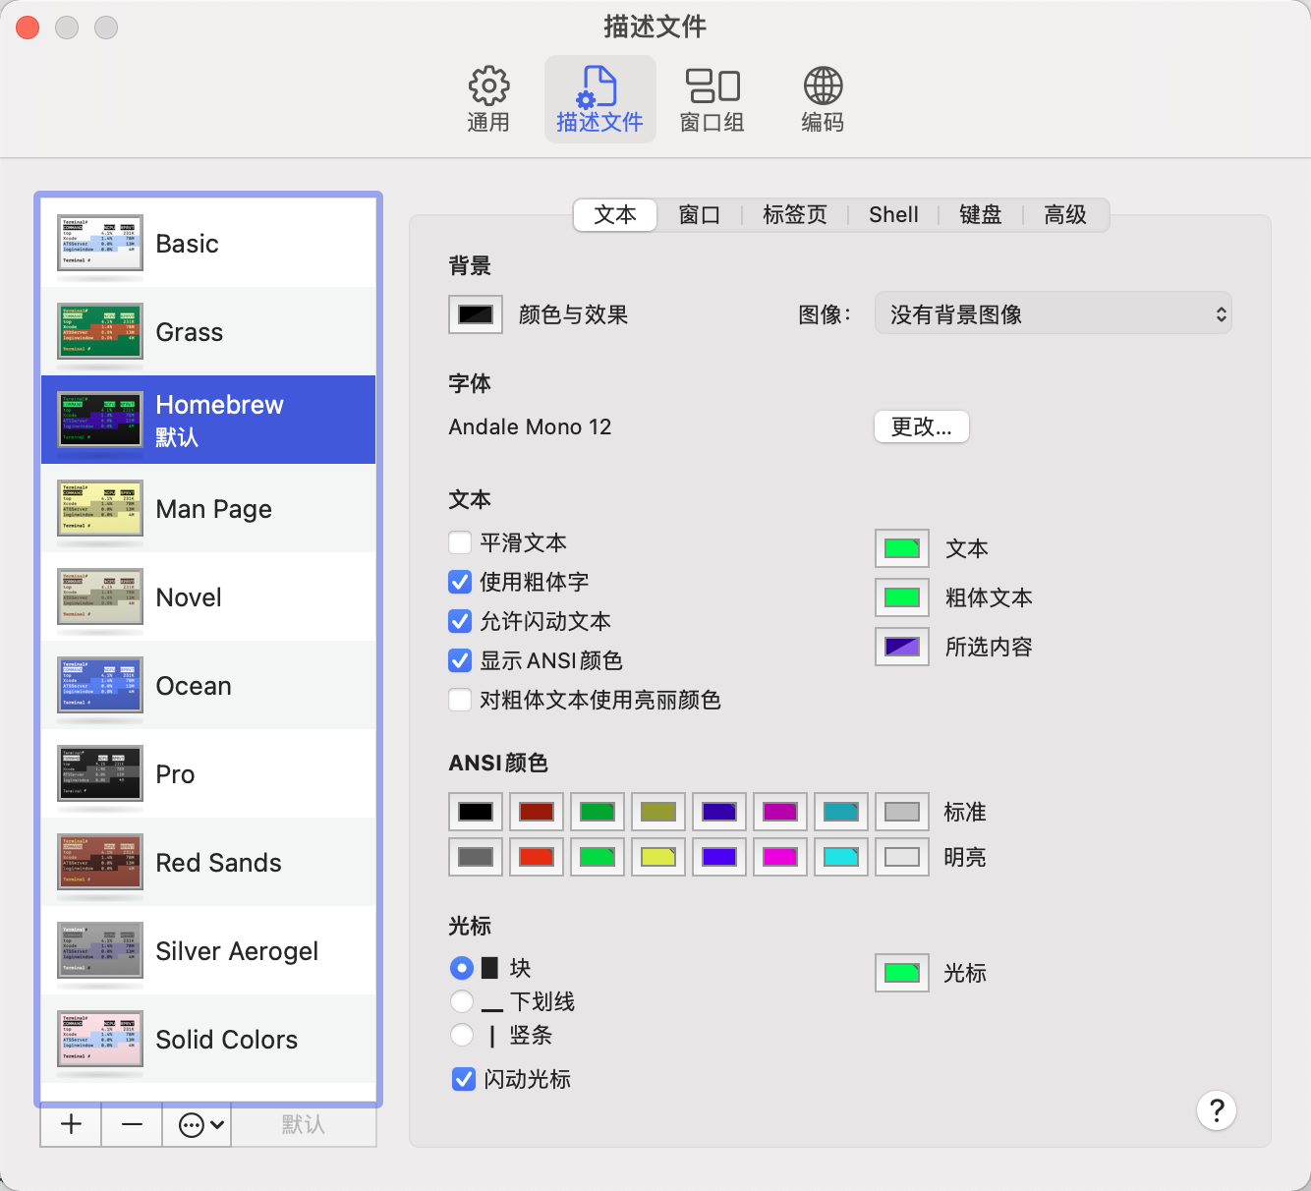
Task: Toggle the 闪动光标 checkbox
Action: coord(464,1079)
